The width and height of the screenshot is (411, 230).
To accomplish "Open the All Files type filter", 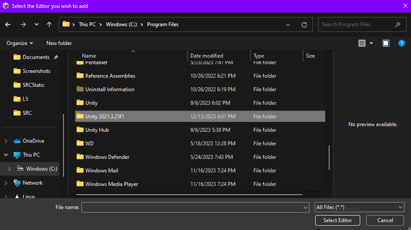I will (x=359, y=207).
